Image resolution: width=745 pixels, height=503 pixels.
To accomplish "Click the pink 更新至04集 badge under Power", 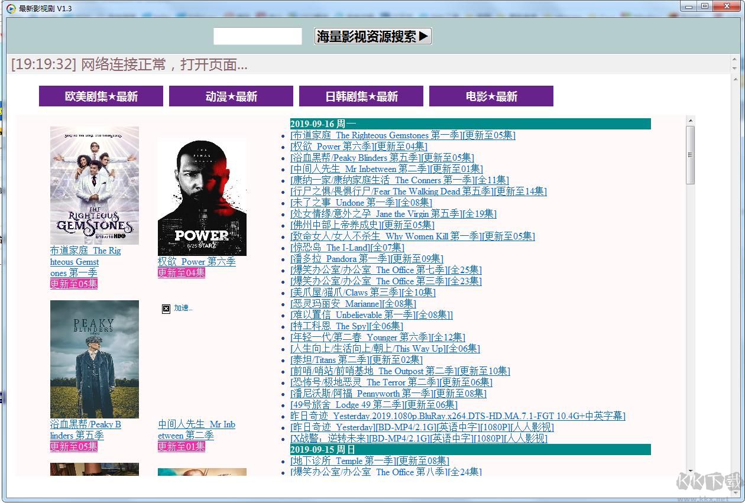I will (x=181, y=272).
